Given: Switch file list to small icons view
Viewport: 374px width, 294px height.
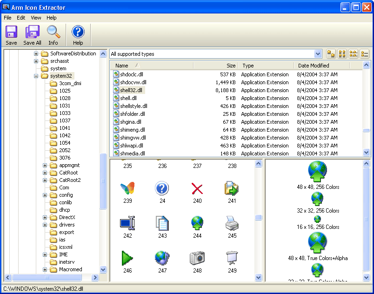Looking at the screenshot, I should pyautogui.click(x=353, y=53).
